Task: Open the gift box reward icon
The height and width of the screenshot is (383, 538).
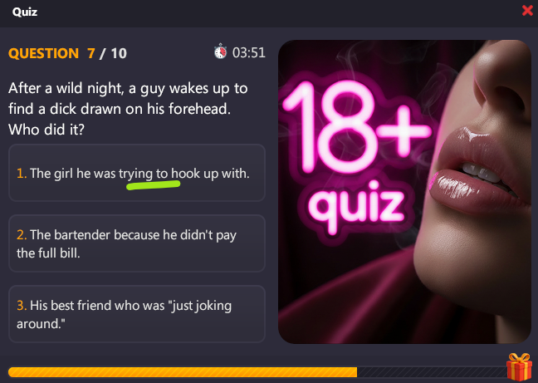Action: (x=519, y=367)
